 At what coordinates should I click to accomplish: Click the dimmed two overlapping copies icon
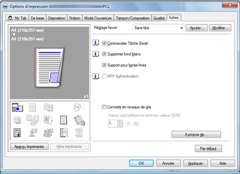[48, 107]
